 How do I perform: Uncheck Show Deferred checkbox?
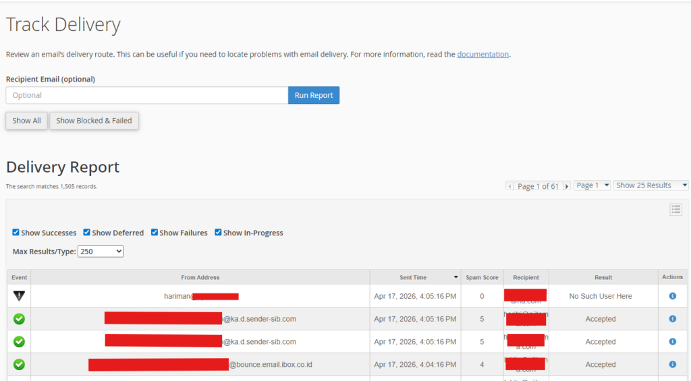pos(87,233)
